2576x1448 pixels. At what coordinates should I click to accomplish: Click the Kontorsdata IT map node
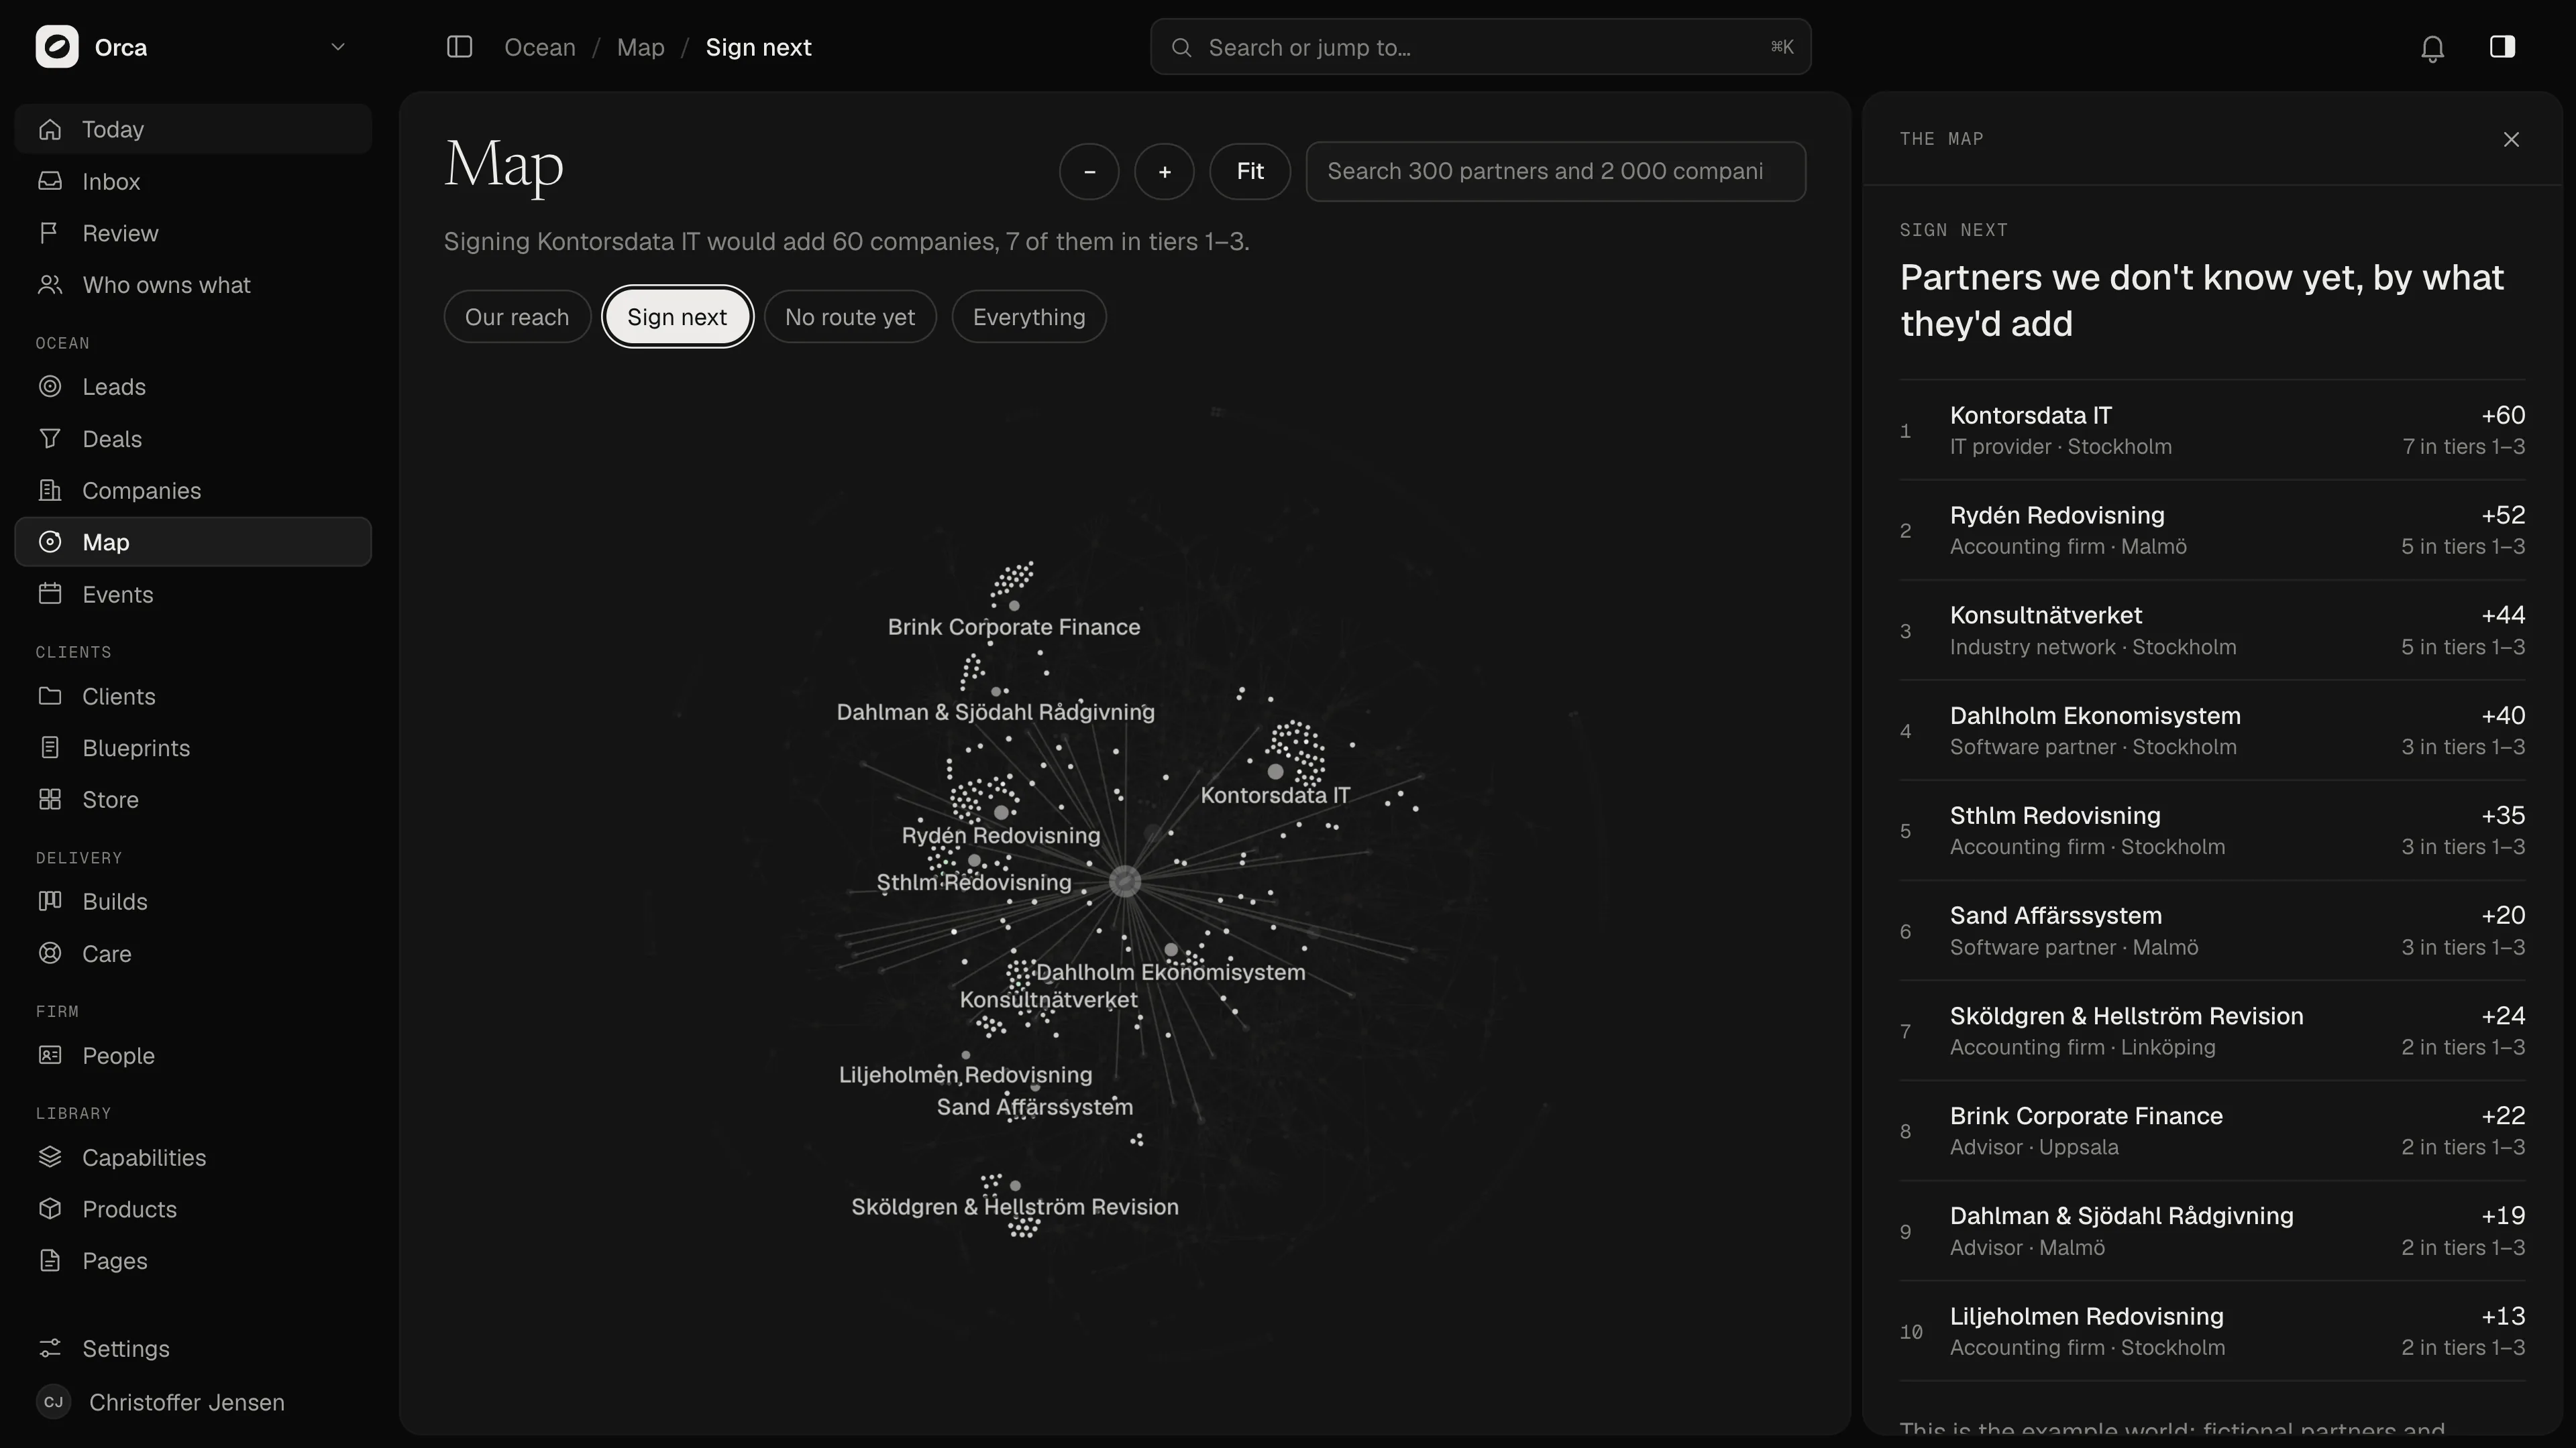pos(1275,772)
